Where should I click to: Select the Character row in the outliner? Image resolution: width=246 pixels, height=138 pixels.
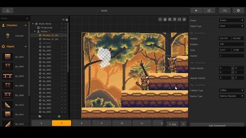(x=49, y=43)
